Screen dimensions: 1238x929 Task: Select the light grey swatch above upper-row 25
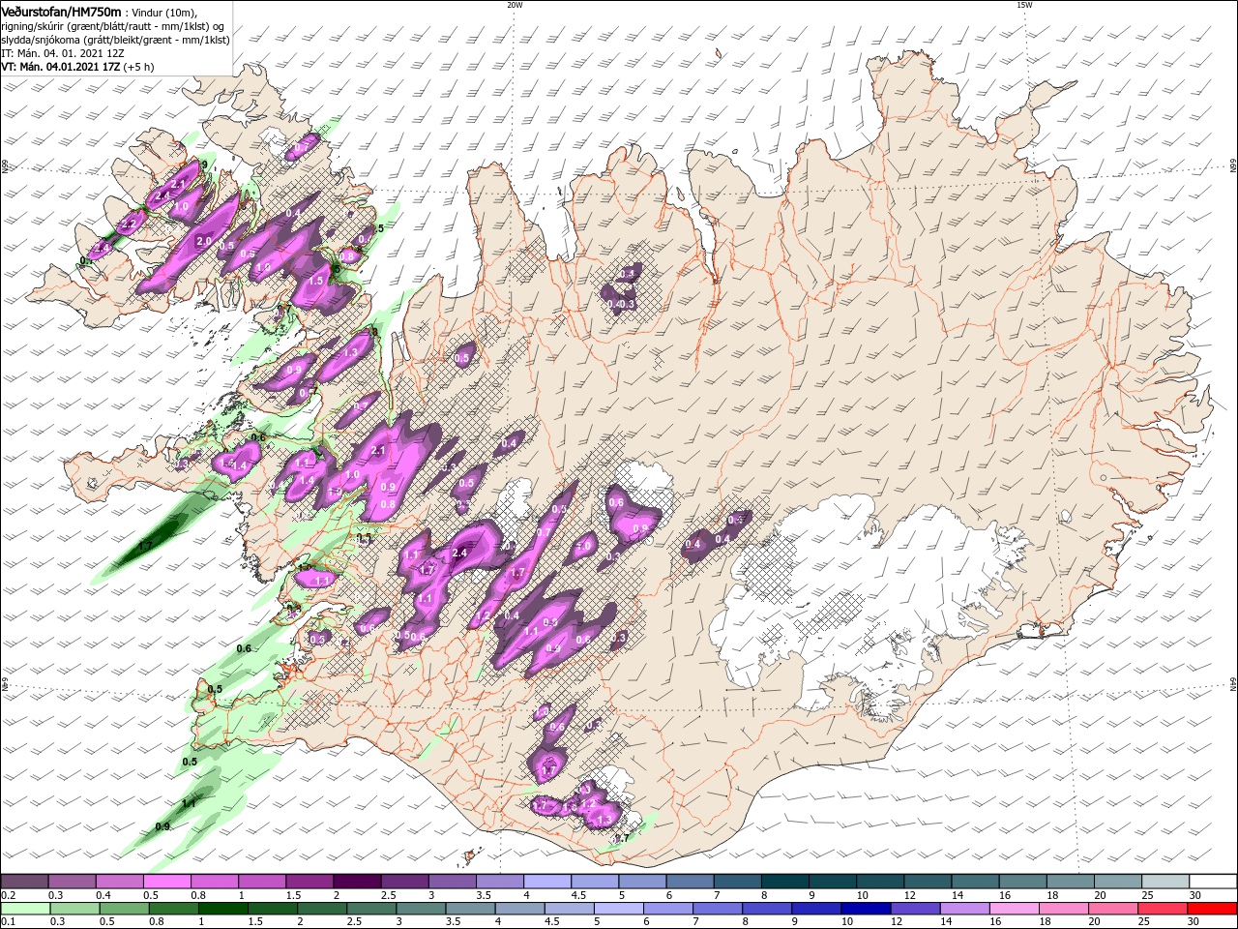pyautogui.click(x=1164, y=882)
